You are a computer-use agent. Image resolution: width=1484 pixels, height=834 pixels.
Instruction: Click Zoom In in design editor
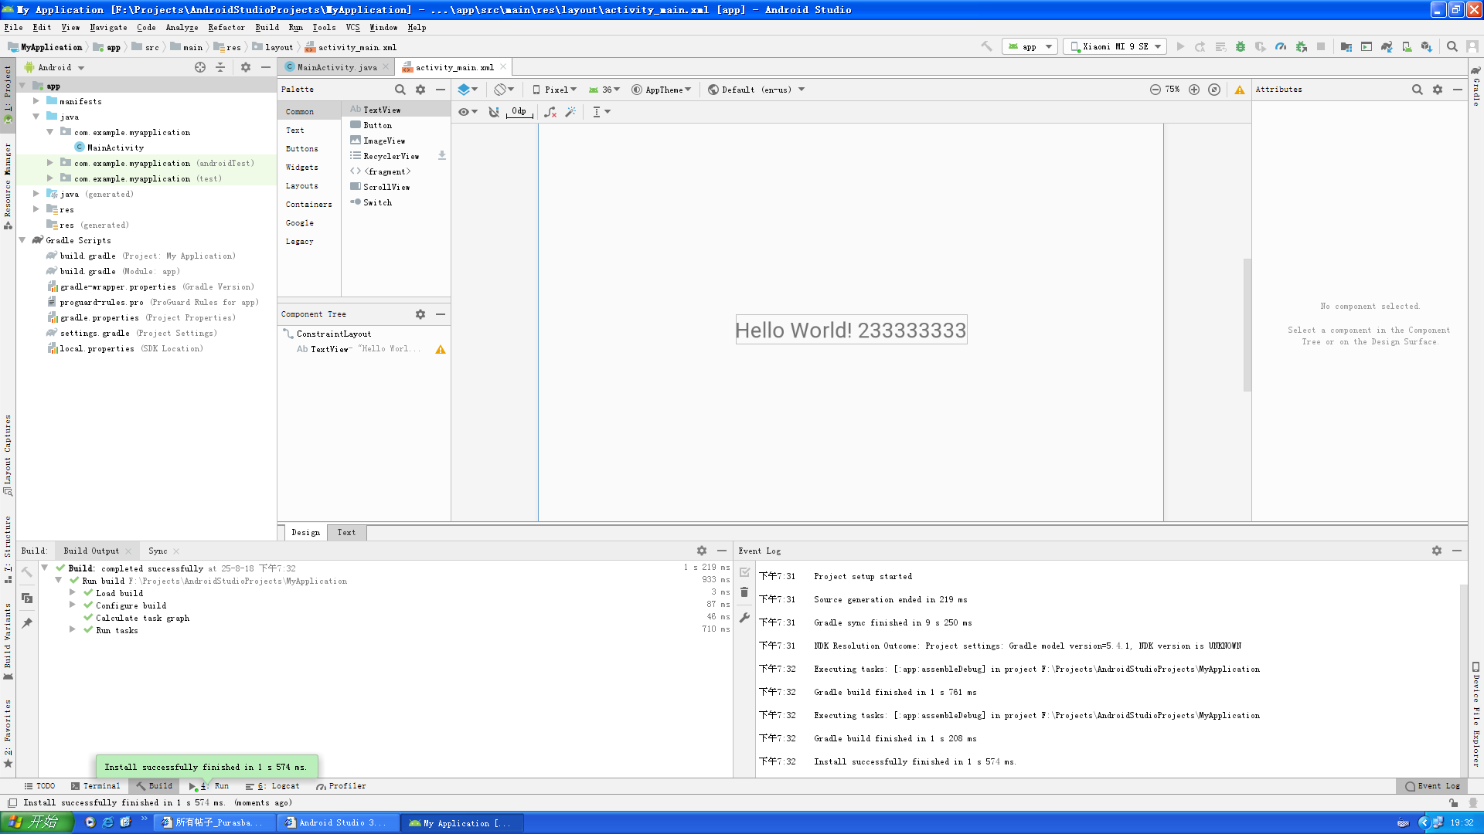[x=1194, y=90]
